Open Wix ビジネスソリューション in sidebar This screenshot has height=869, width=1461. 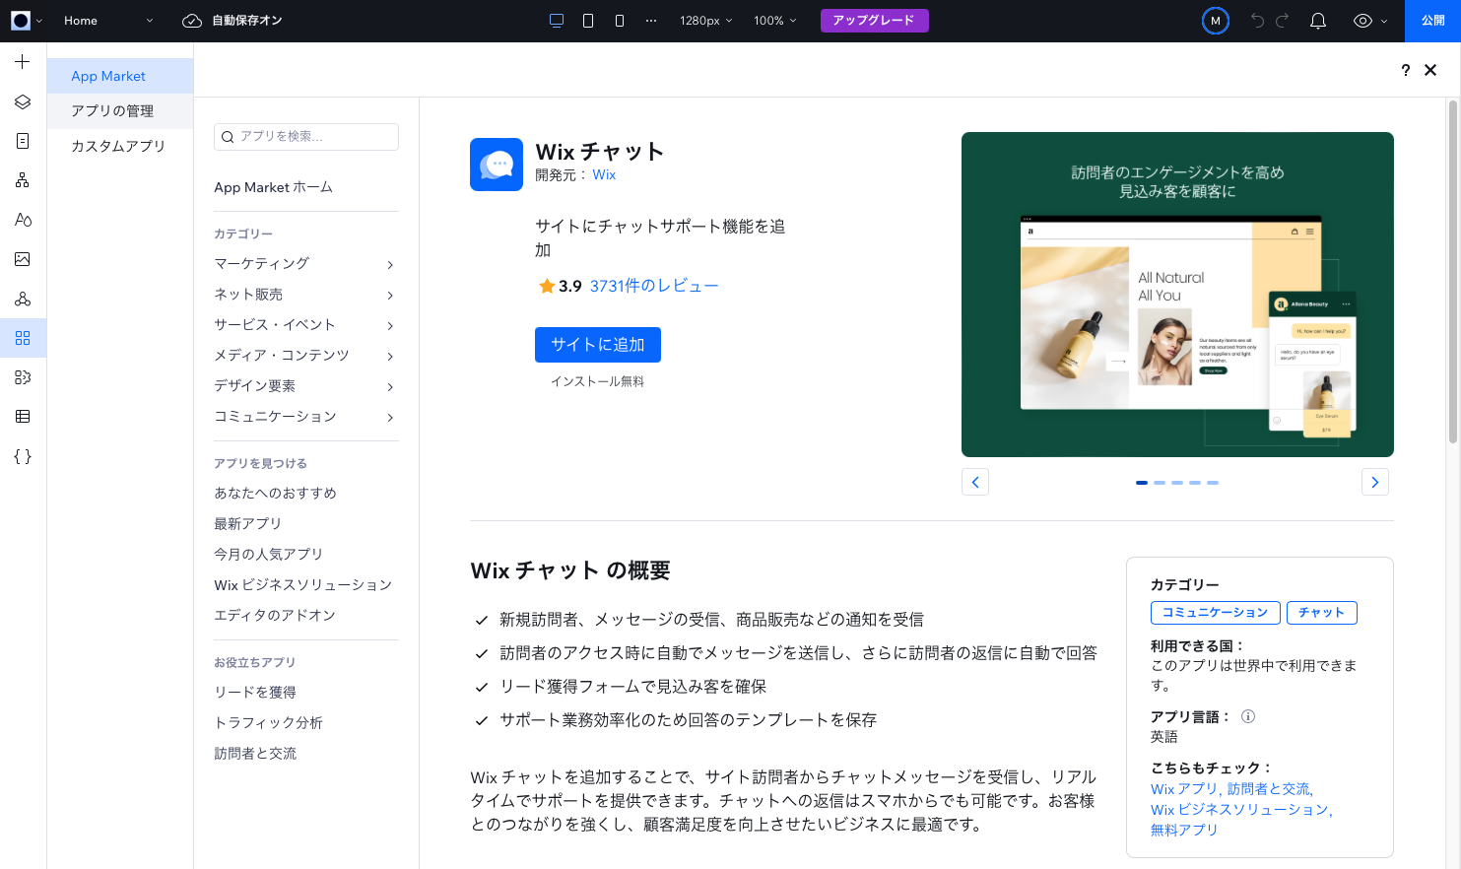tap(302, 584)
